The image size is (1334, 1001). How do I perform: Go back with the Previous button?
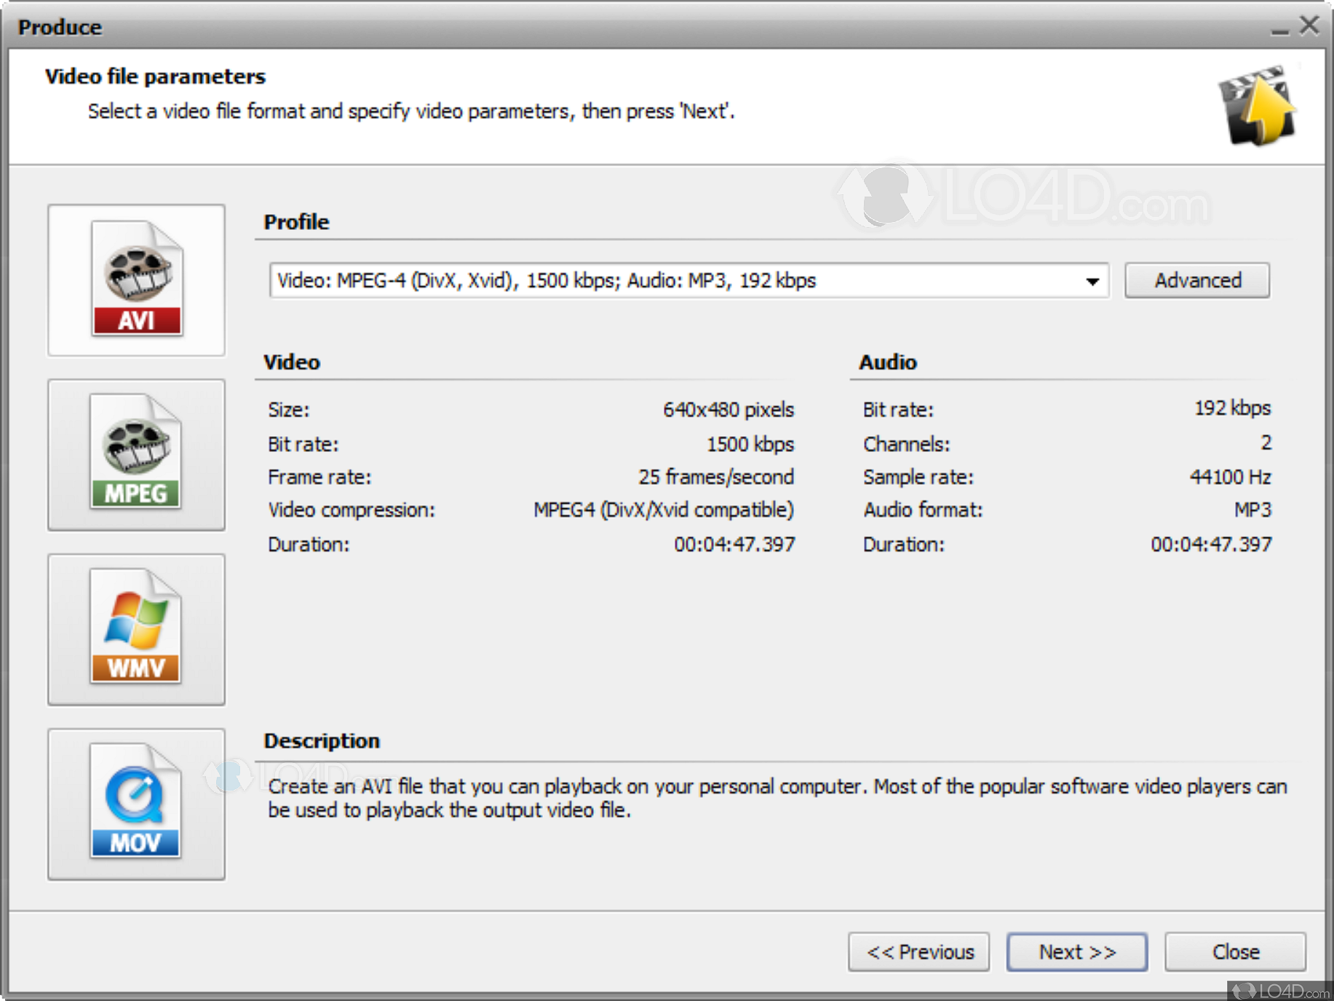pyautogui.click(x=919, y=951)
